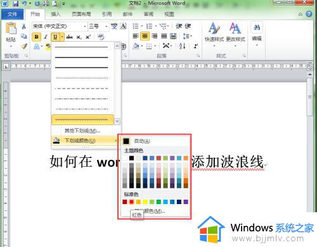Open the Text Effects icon

37,46
